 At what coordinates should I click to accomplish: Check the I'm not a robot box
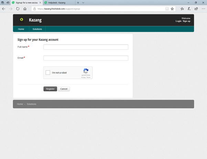(48, 72)
